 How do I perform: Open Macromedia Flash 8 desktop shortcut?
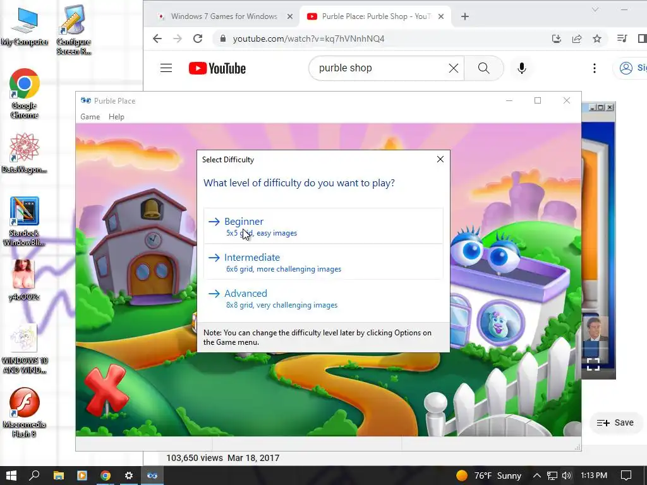tap(25, 412)
